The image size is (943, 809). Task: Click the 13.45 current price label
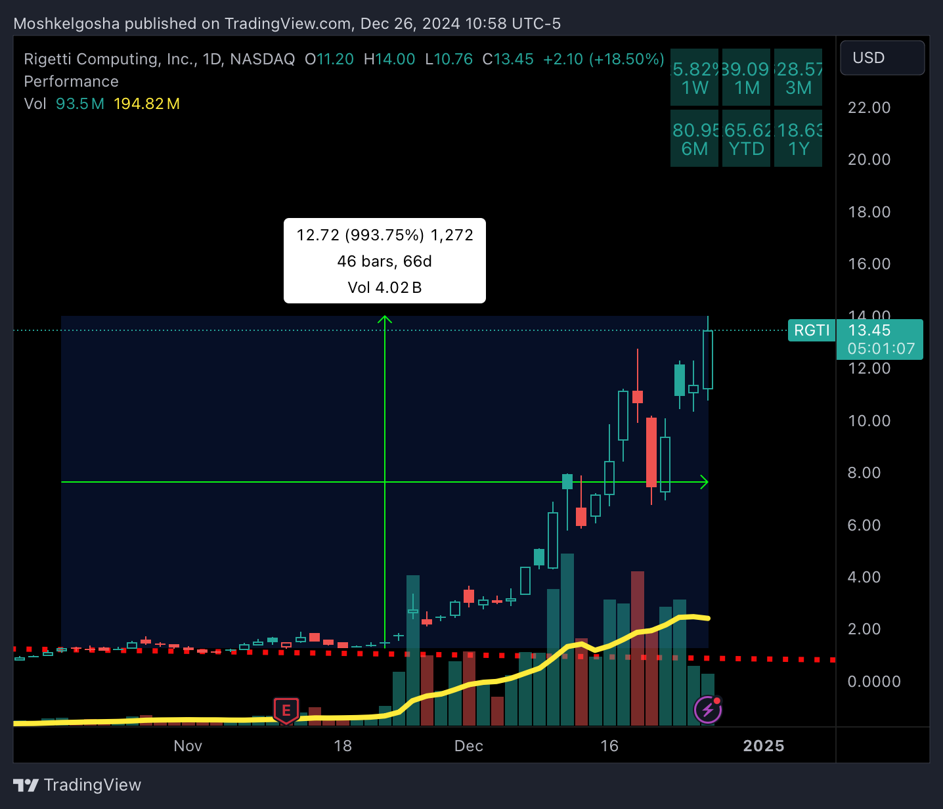point(869,330)
